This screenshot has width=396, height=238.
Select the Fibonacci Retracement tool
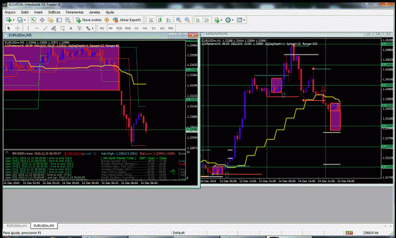pos(62,29)
